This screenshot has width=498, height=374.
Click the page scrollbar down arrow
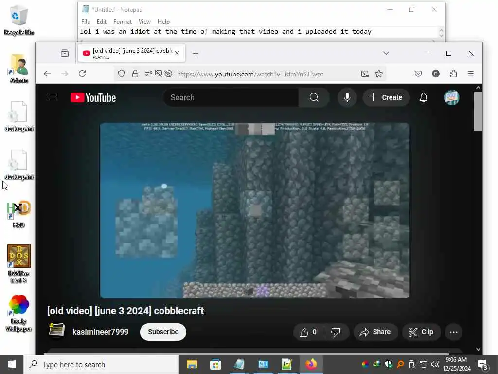478,349
